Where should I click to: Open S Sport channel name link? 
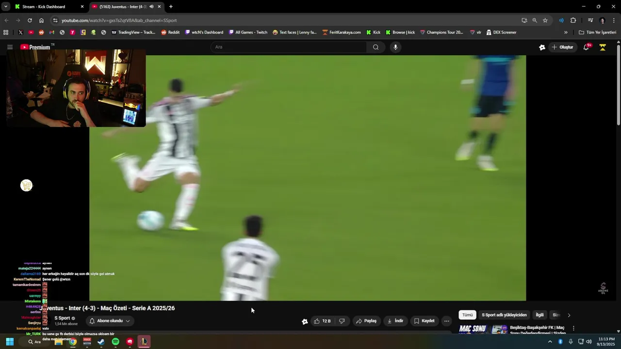click(x=62, y=318)
